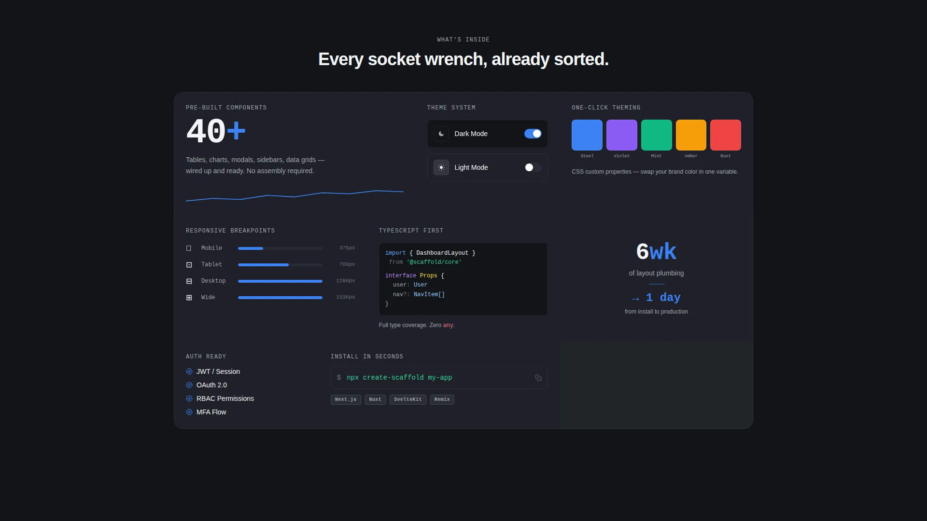
Task: Select the Remix framework tag
Action: pyautogui.click(x=442, y=399)
